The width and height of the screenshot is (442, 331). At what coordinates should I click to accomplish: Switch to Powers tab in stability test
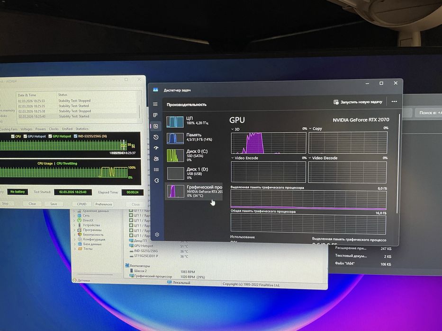(x=41, y=129)
